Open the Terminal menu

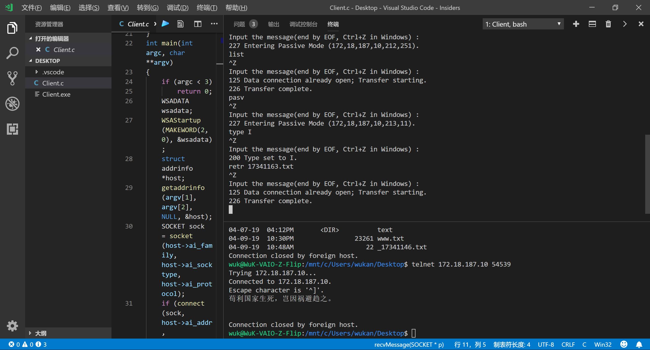[207, 8]
